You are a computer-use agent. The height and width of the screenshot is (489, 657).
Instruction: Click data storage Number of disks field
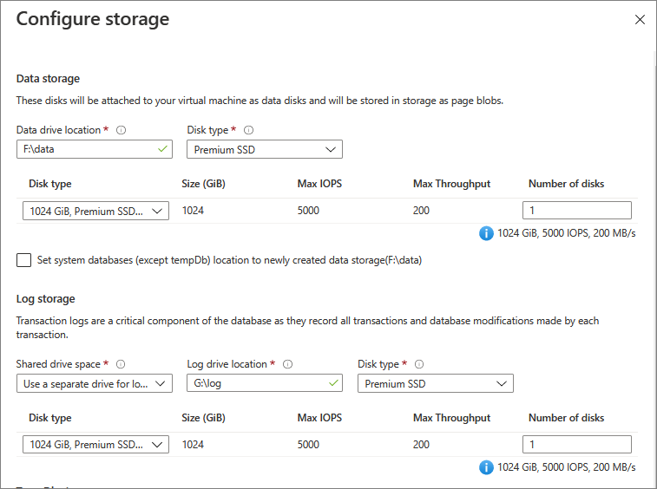[576, 210]
